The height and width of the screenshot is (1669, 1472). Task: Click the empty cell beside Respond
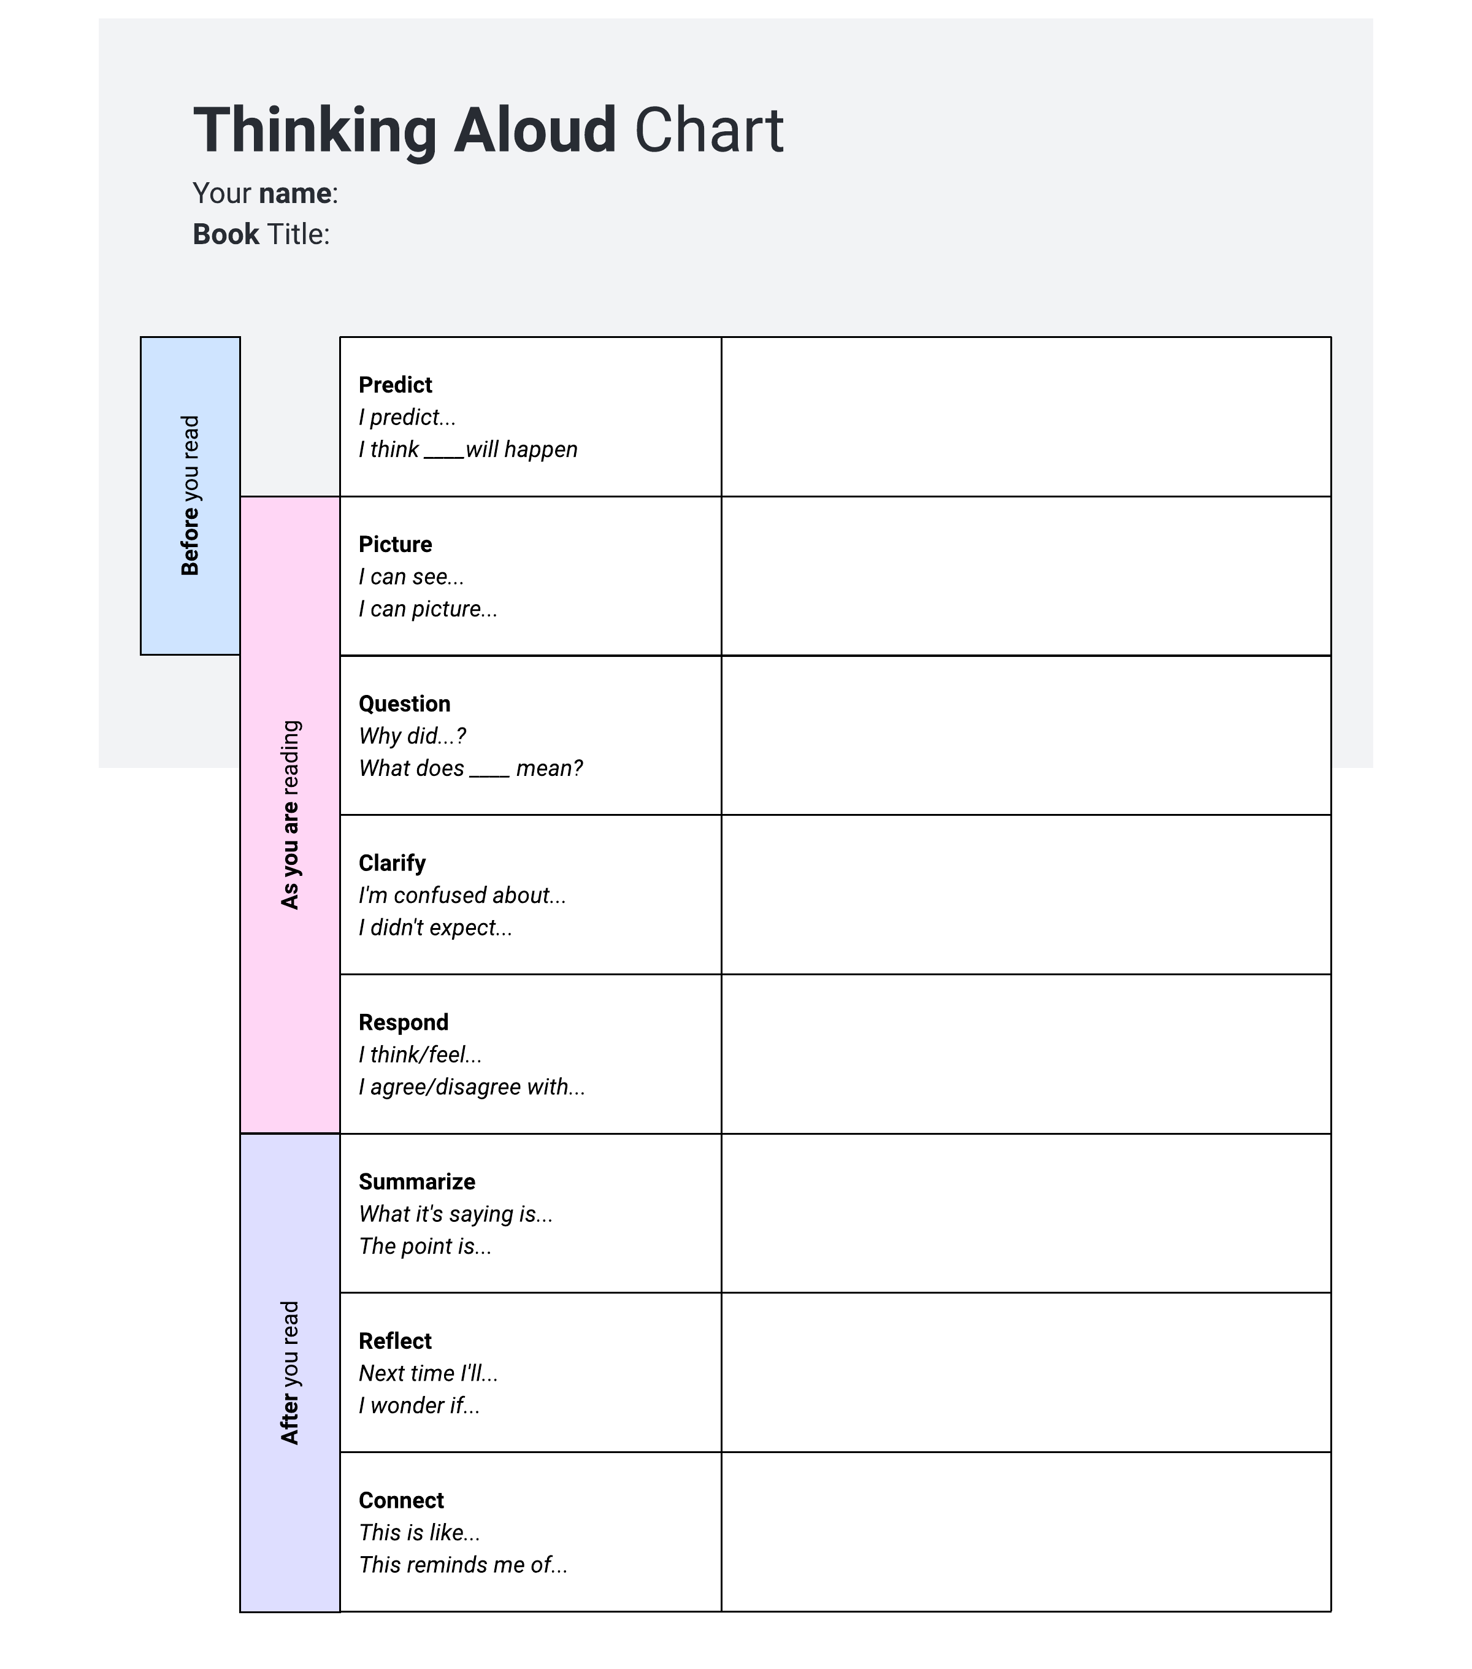[x=1025, y=1053]
